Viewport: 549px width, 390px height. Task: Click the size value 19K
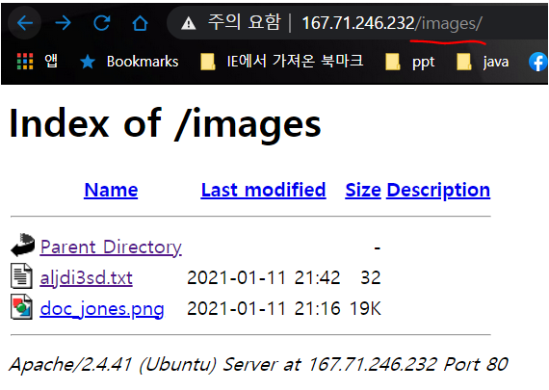click(x=365, y=309)
